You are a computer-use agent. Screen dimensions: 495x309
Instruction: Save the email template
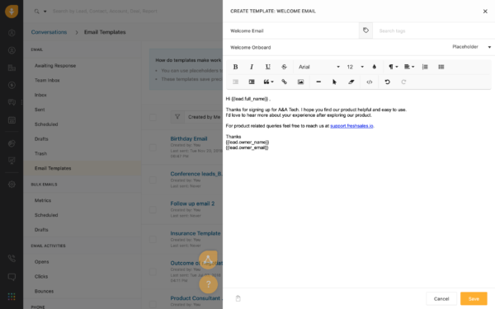point(474,298)
